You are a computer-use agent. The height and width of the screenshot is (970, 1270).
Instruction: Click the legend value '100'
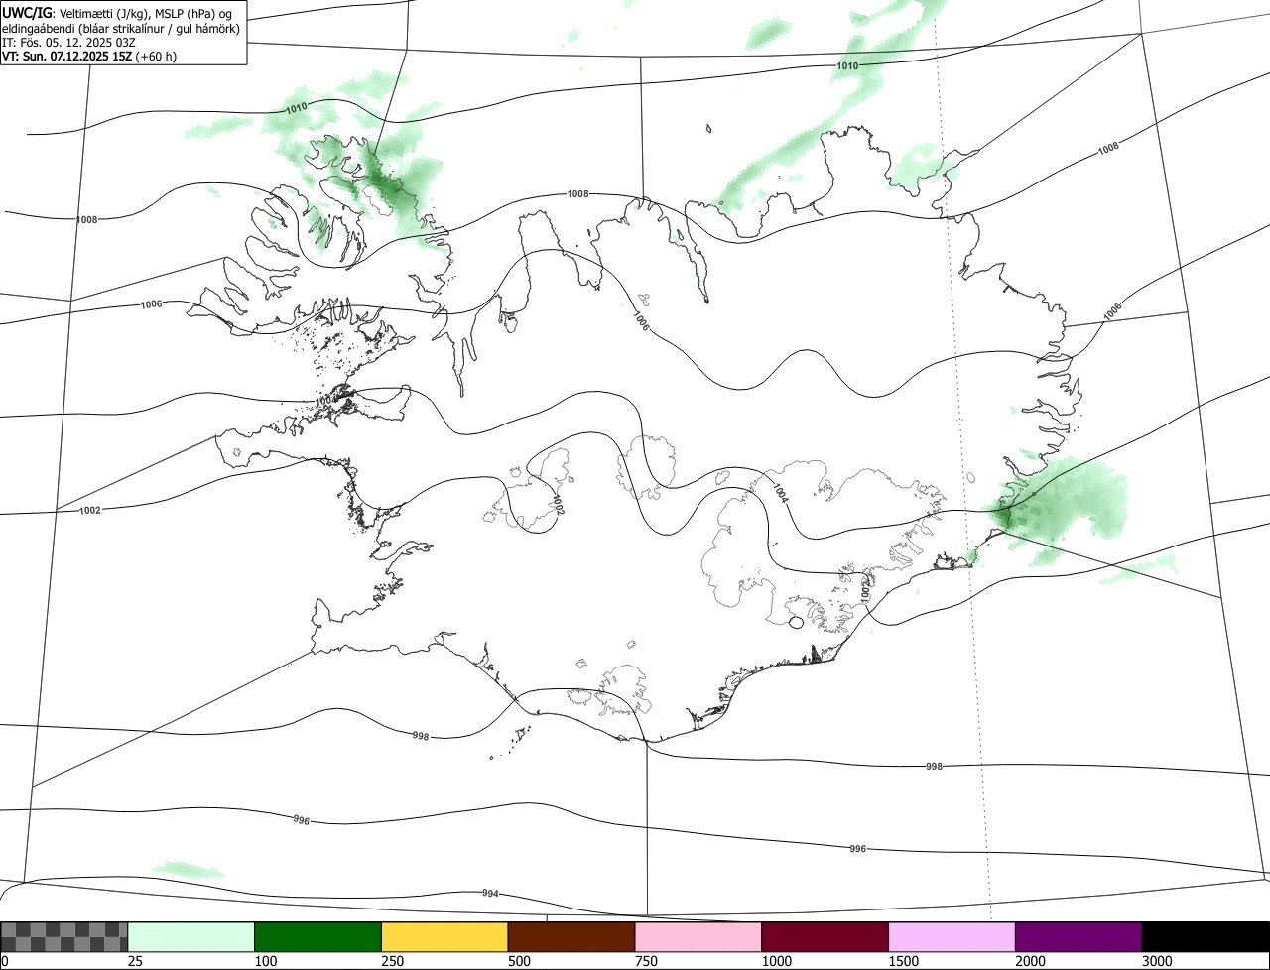(x=268, y=961)
